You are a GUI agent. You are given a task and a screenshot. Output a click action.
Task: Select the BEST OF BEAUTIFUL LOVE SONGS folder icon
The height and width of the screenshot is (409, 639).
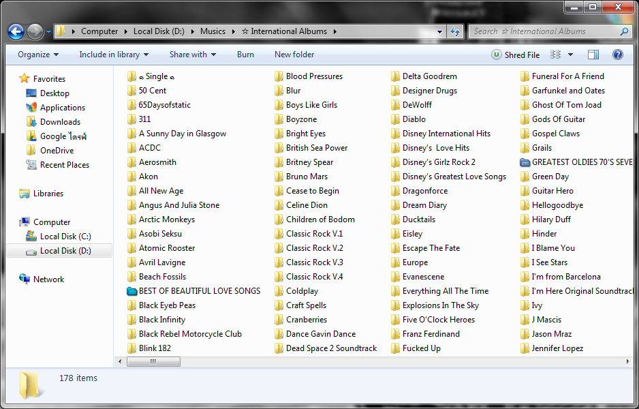131,291
